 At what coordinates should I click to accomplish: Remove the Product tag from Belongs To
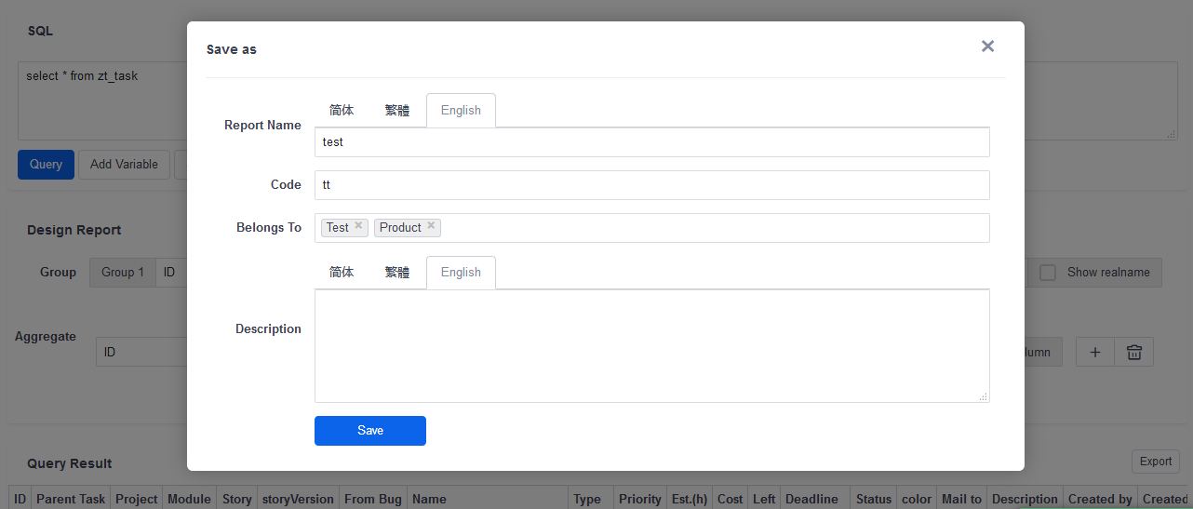coord(431,226)
